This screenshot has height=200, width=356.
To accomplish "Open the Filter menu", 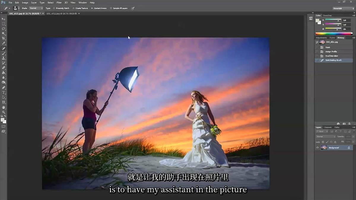I will [59, 2].
